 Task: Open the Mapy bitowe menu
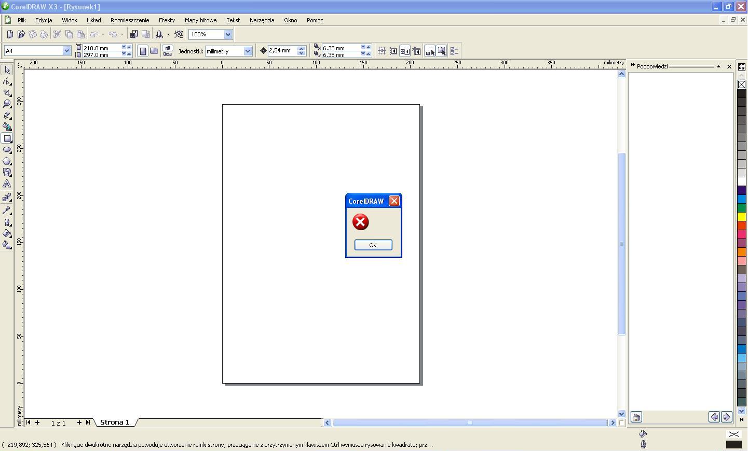(x=200, y=20)
